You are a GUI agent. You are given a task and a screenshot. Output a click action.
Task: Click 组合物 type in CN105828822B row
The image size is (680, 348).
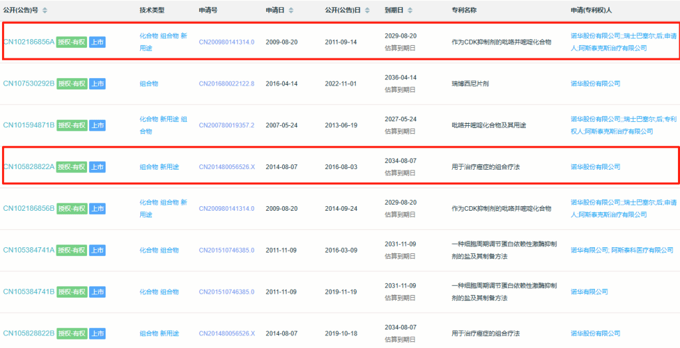pyautogui.click(x=149, y=333)
